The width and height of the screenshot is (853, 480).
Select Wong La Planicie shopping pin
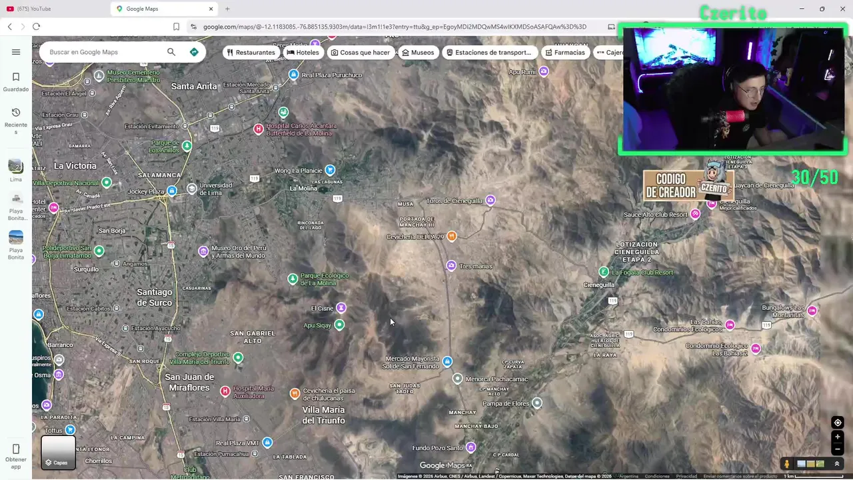(x=329, y=170)
